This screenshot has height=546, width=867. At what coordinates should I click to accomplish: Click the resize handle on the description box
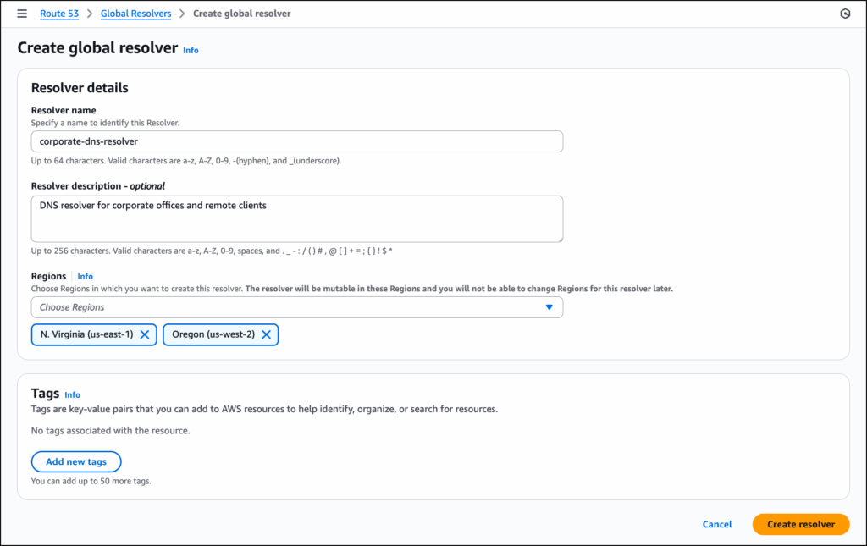(x=560, y=240)
